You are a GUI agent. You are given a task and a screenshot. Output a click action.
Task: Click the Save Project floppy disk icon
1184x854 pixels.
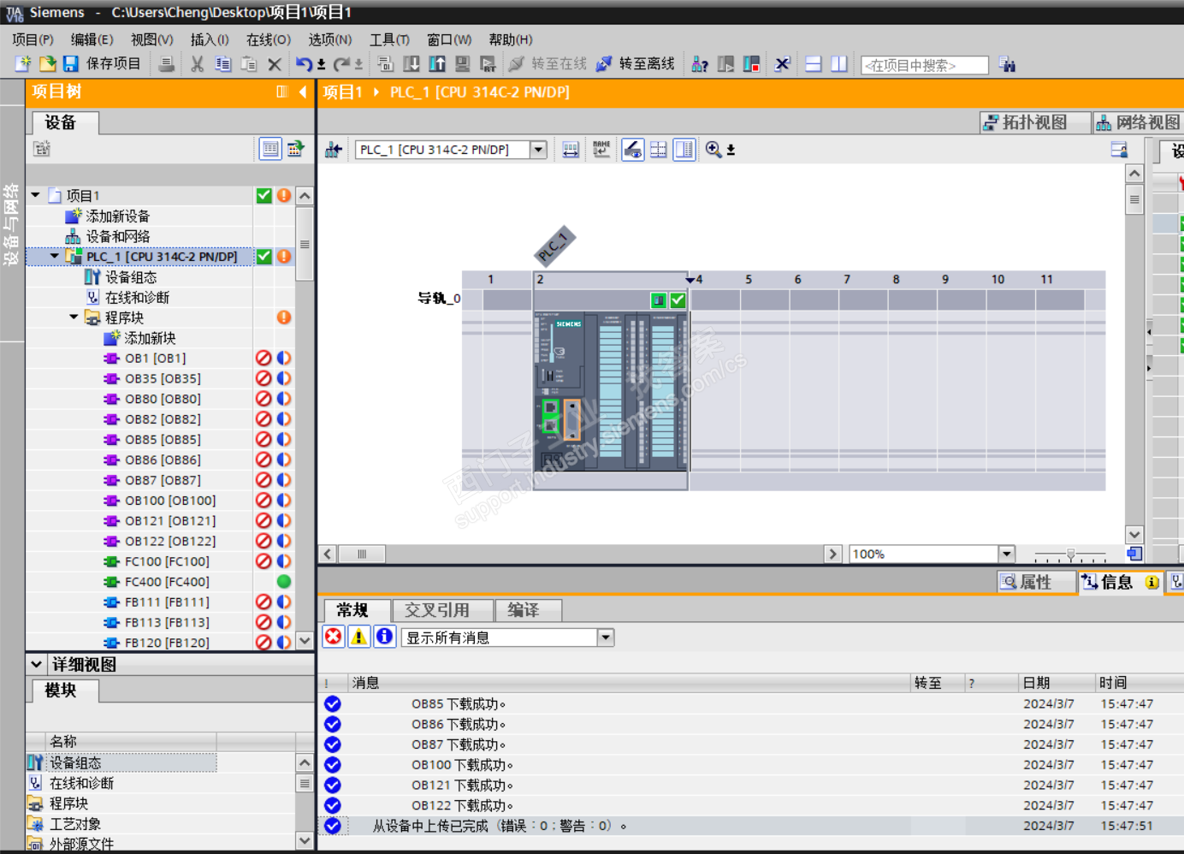point(71,64)
